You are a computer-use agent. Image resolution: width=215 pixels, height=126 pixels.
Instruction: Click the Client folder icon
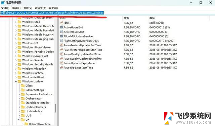click(23, 86)
